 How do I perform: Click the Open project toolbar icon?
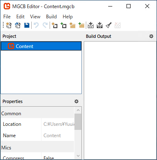pyautogui.click(x=17, y=25)
